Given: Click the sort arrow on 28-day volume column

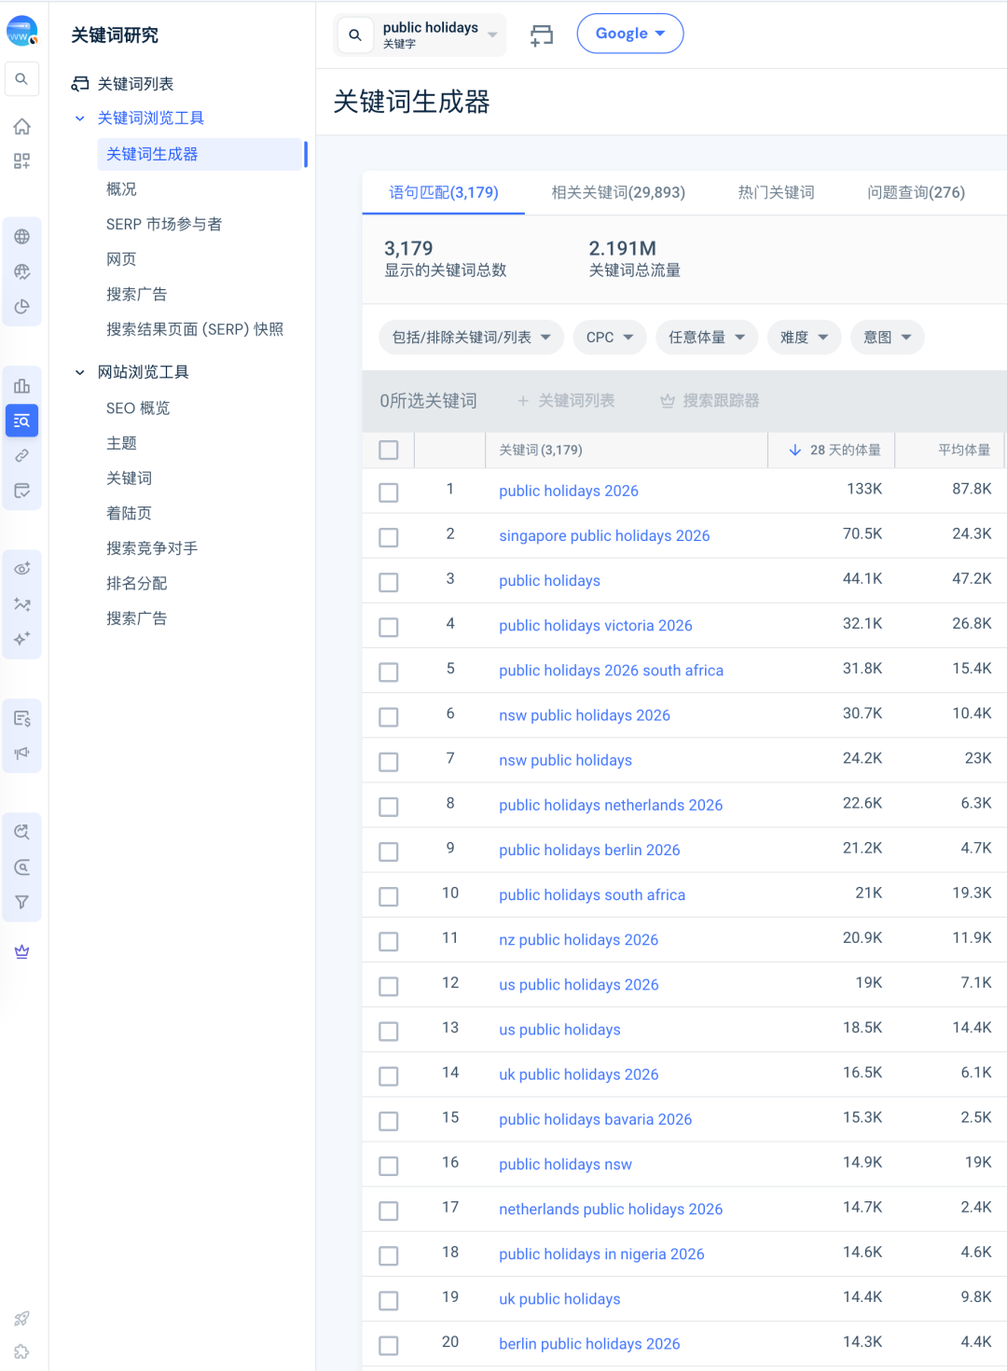Looking at the screenshot, I should (794, 450).
